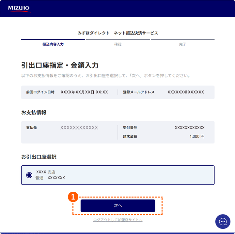Select the 完了 step tab
This screenshot has width=235, height=234.
pyautogui.click(x=182, y=44)
